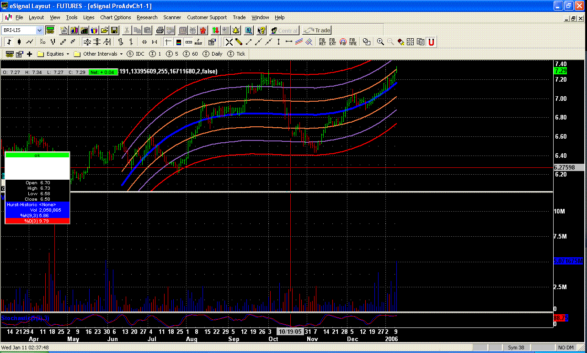Screen dimensions: 587x353
Task: Click the 10/19/05 date marker
Action: (x=291, y=332)
